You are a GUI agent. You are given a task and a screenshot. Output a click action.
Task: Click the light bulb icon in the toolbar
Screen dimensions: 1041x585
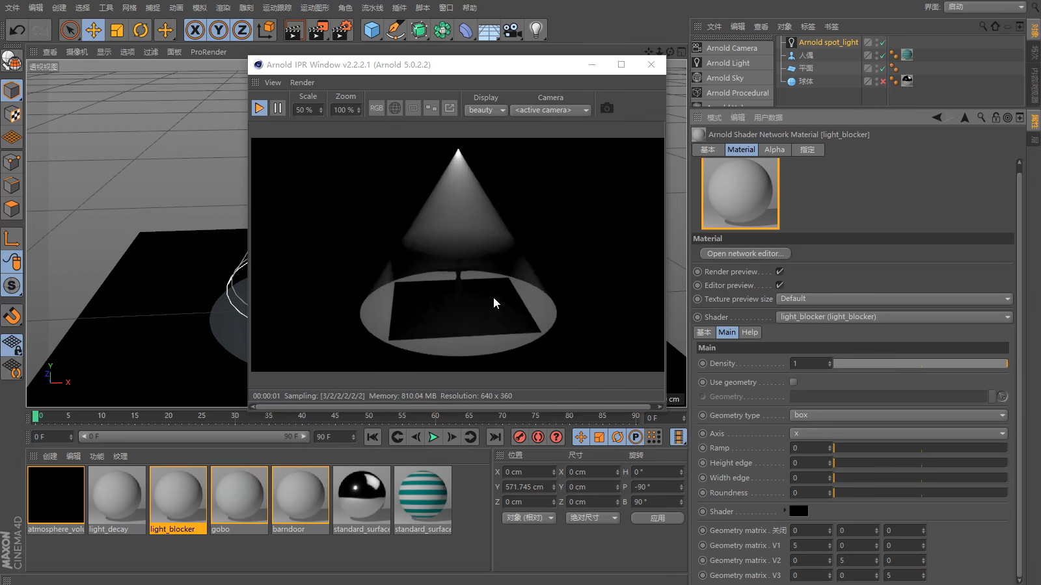535,30
